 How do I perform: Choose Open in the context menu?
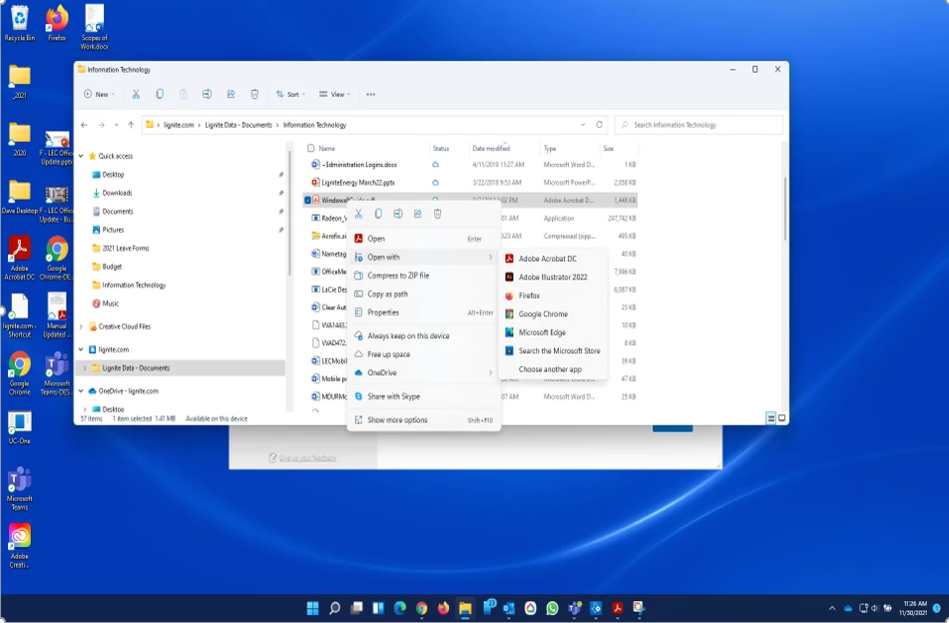[424, 239]
